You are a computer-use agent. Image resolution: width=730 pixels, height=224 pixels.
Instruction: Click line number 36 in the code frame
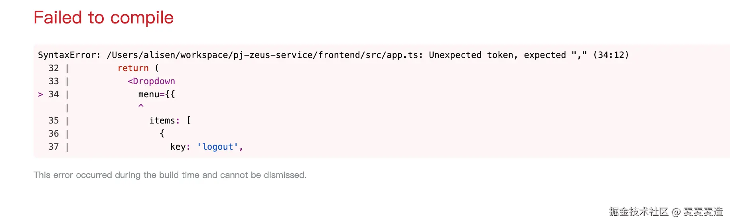pos(54,134)
